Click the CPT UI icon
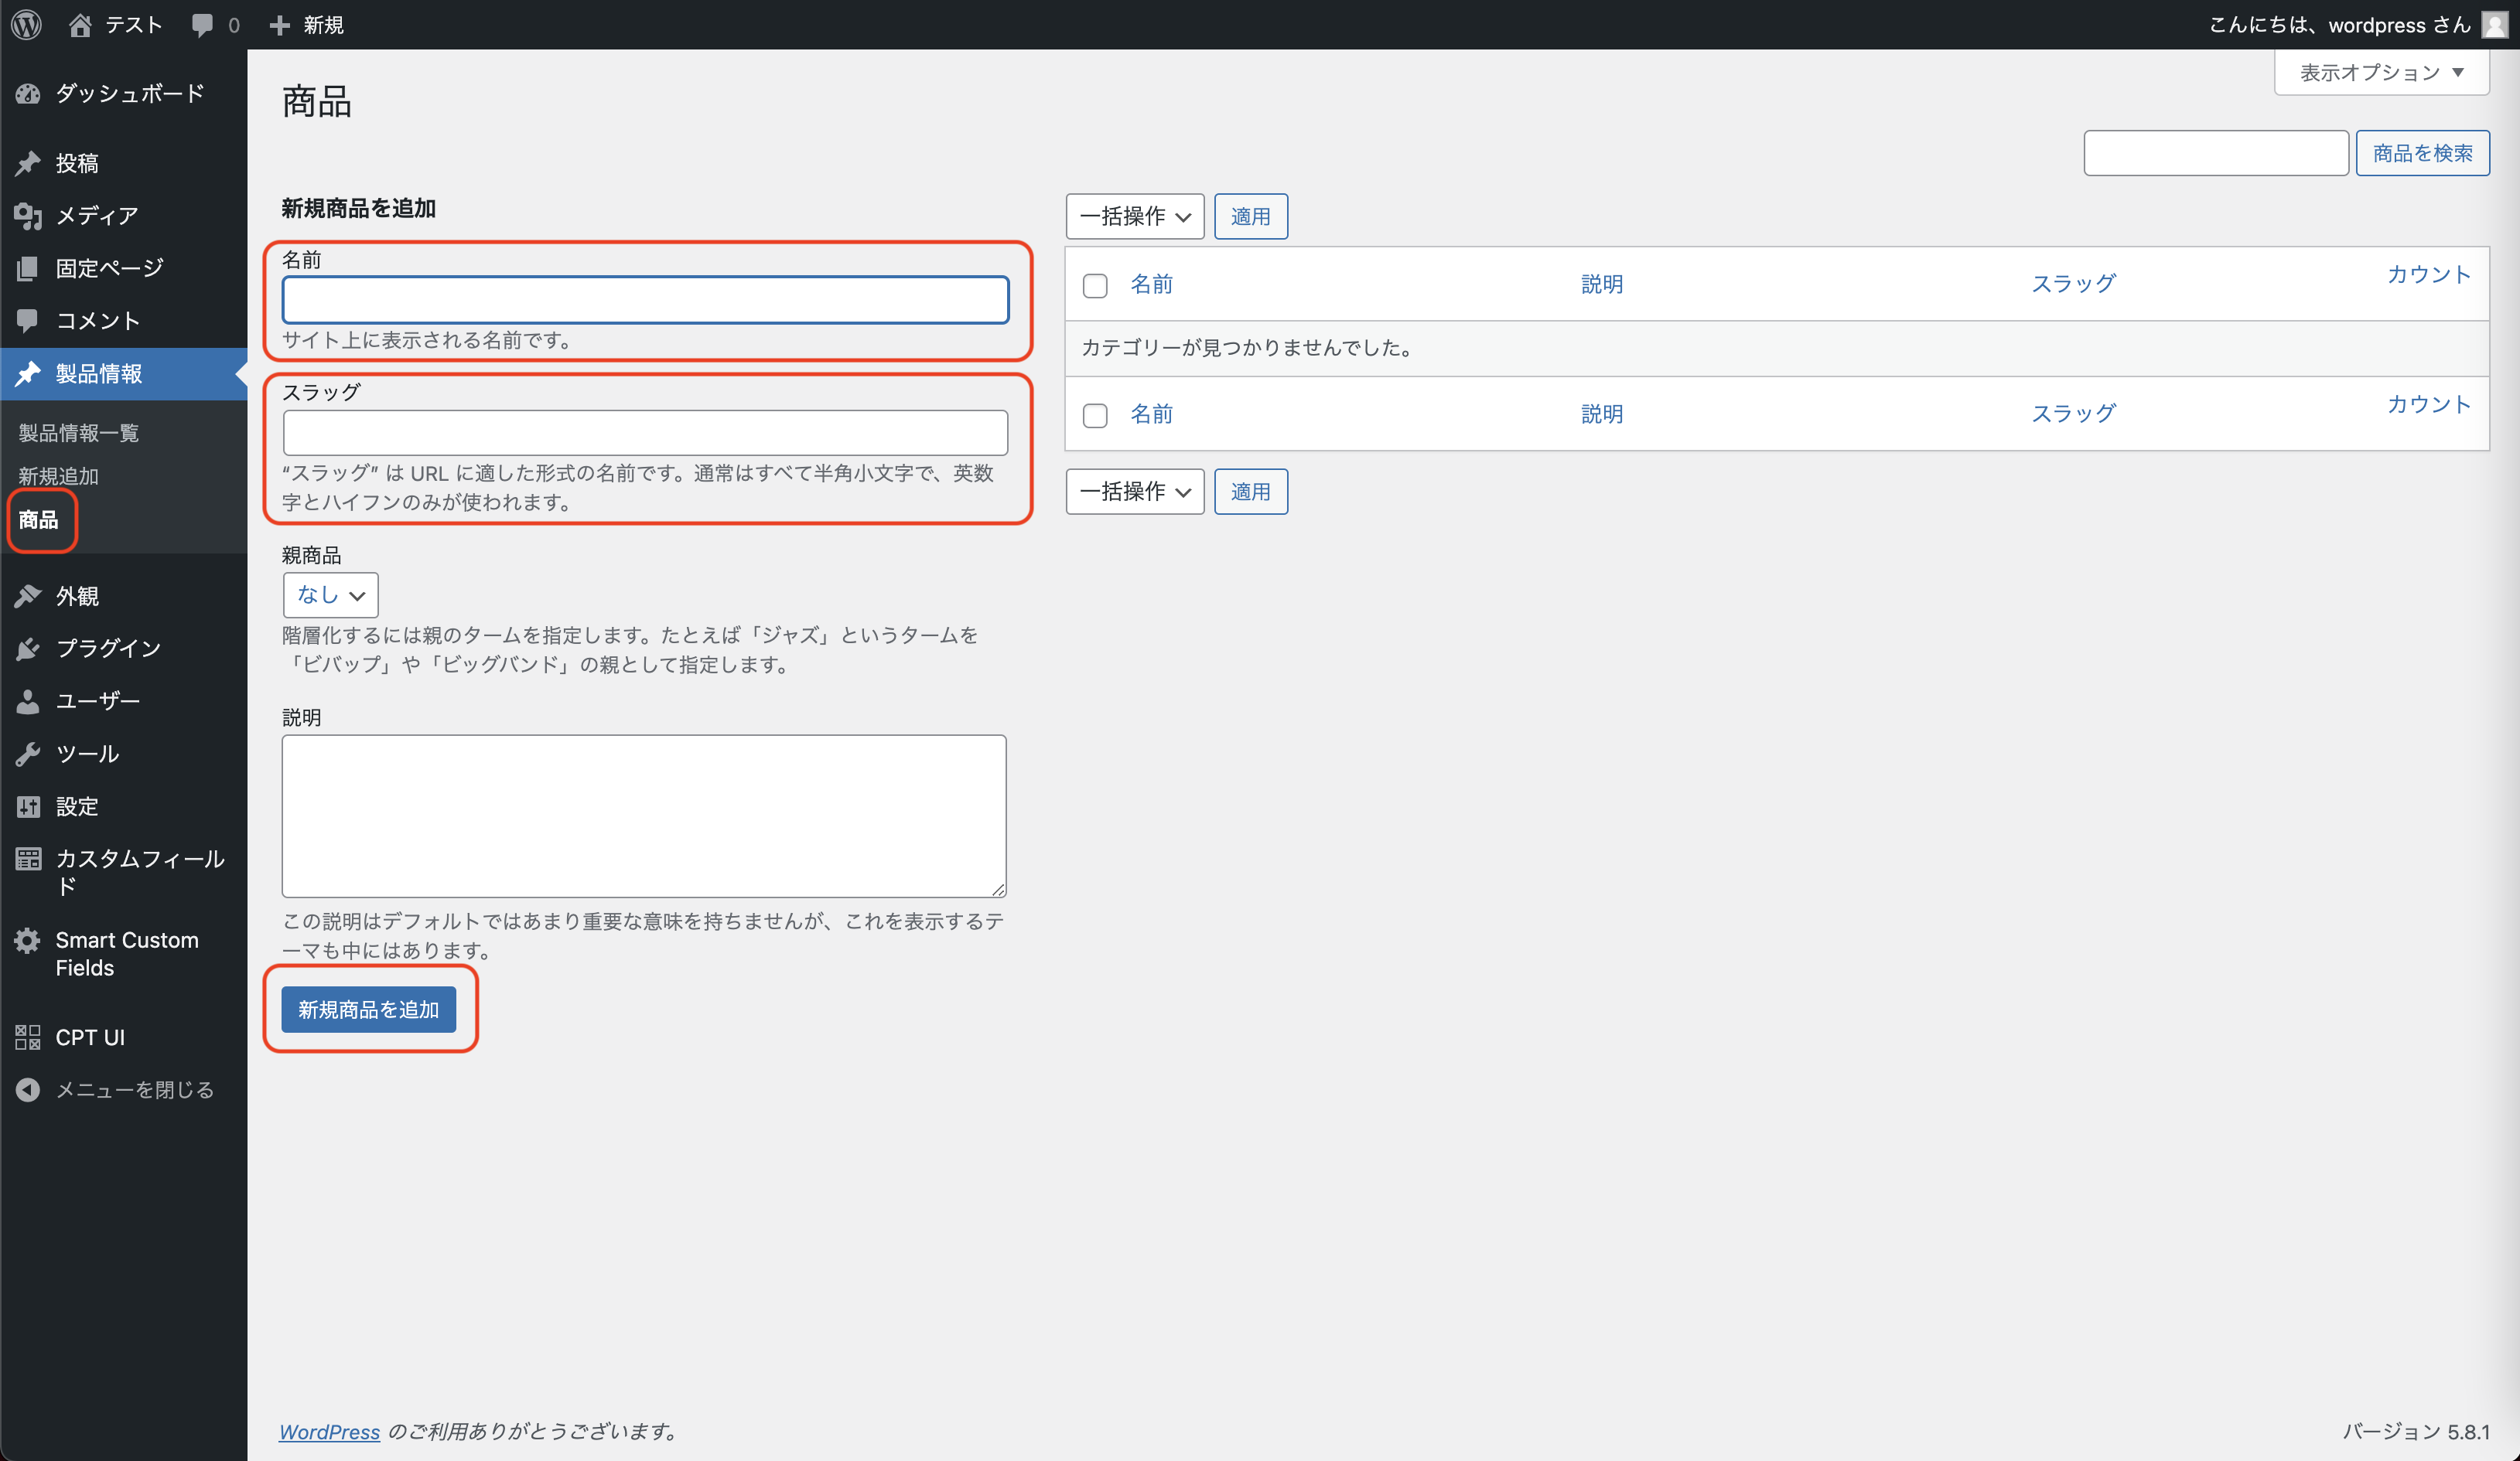Screen dimensions: 2520x1461 pyautogui.click(x=28, y=1037)
